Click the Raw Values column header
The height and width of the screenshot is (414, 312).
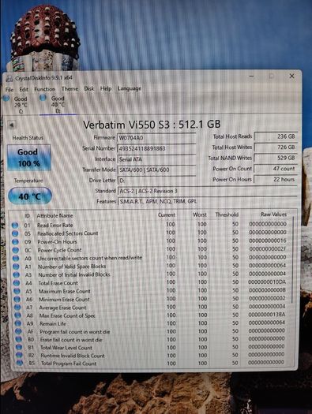(x=273, y=214)
